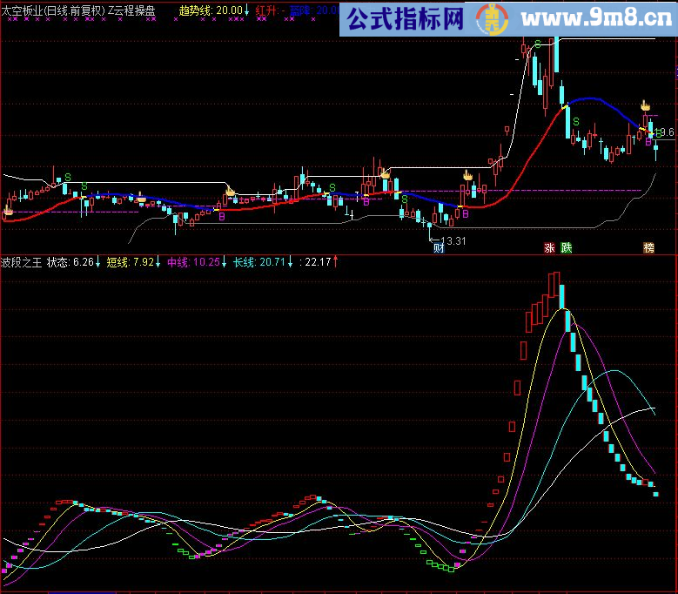Click the green S marker at the price peak
The height and width of the screenshot is (594, 678).
[538, 44]
